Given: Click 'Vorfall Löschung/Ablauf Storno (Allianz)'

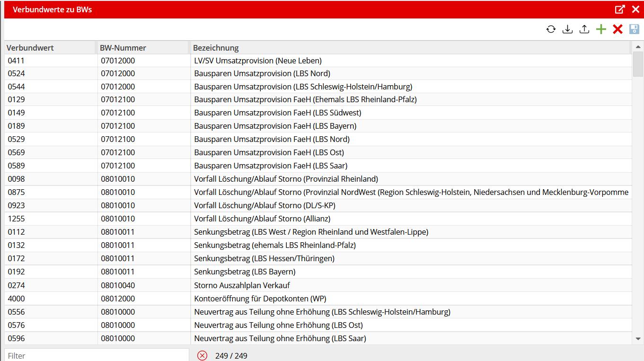Looking at the screenshot, I should [x=262, y=219].
